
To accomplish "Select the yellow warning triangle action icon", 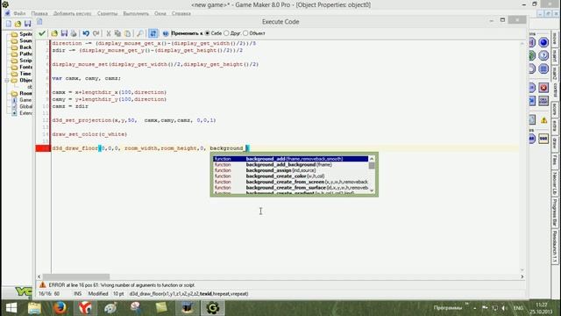I will point(543,120).
